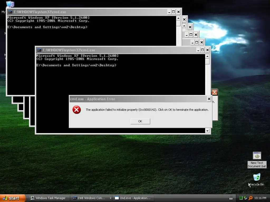Maximize the rear top-left cmd.exe window
This screenshot has width=270, height=202.
pos(173,12)
